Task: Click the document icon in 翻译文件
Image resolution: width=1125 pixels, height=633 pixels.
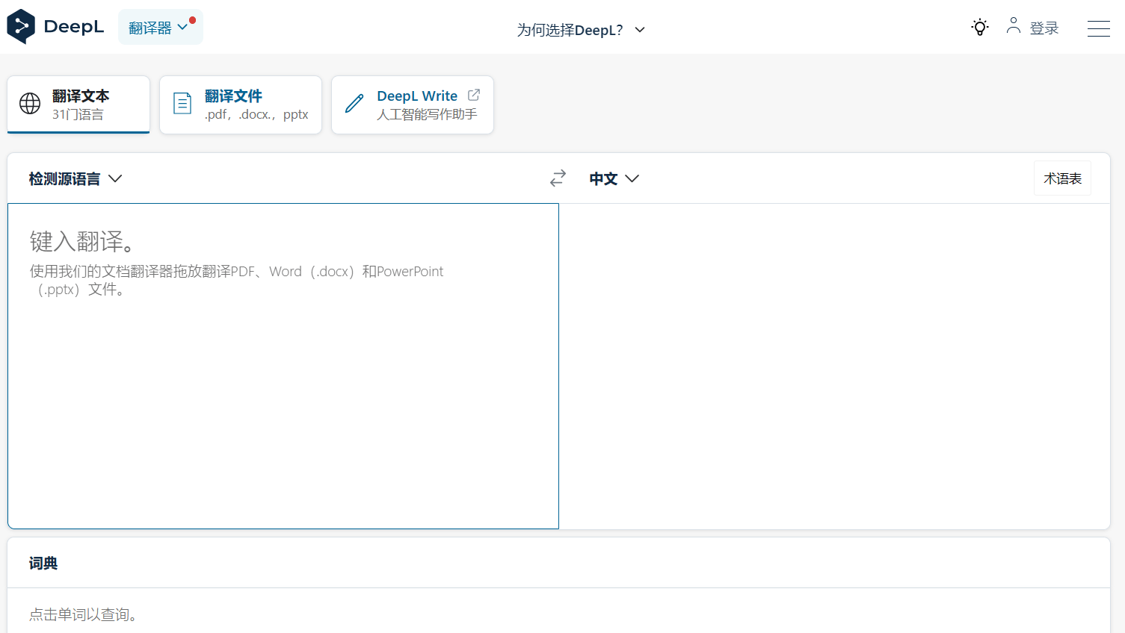Action: click(x=182, y=103)
